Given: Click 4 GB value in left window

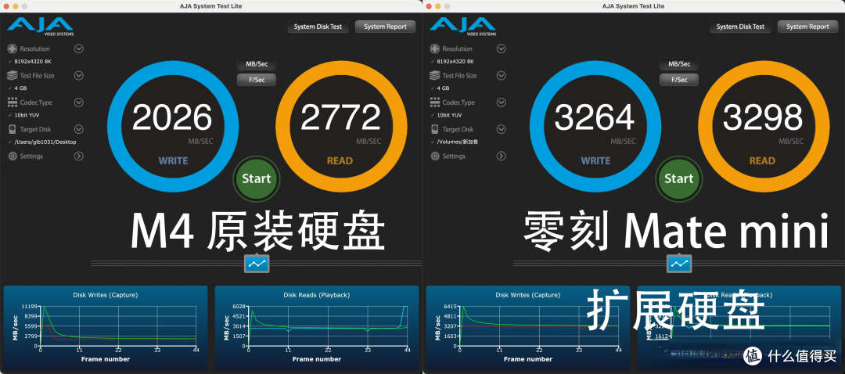Looking at the screenshot, I should point(20,88).
